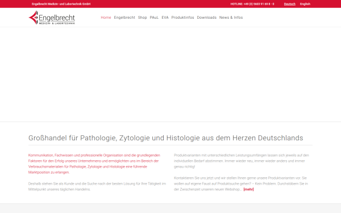The height and width of the screenshot is (213, 341).
Task: Click the hotline phone number text
Action: [x=252, y=4]
